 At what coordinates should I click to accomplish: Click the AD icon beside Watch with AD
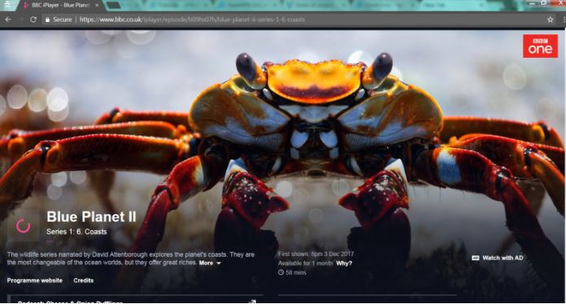coord(476,258)
